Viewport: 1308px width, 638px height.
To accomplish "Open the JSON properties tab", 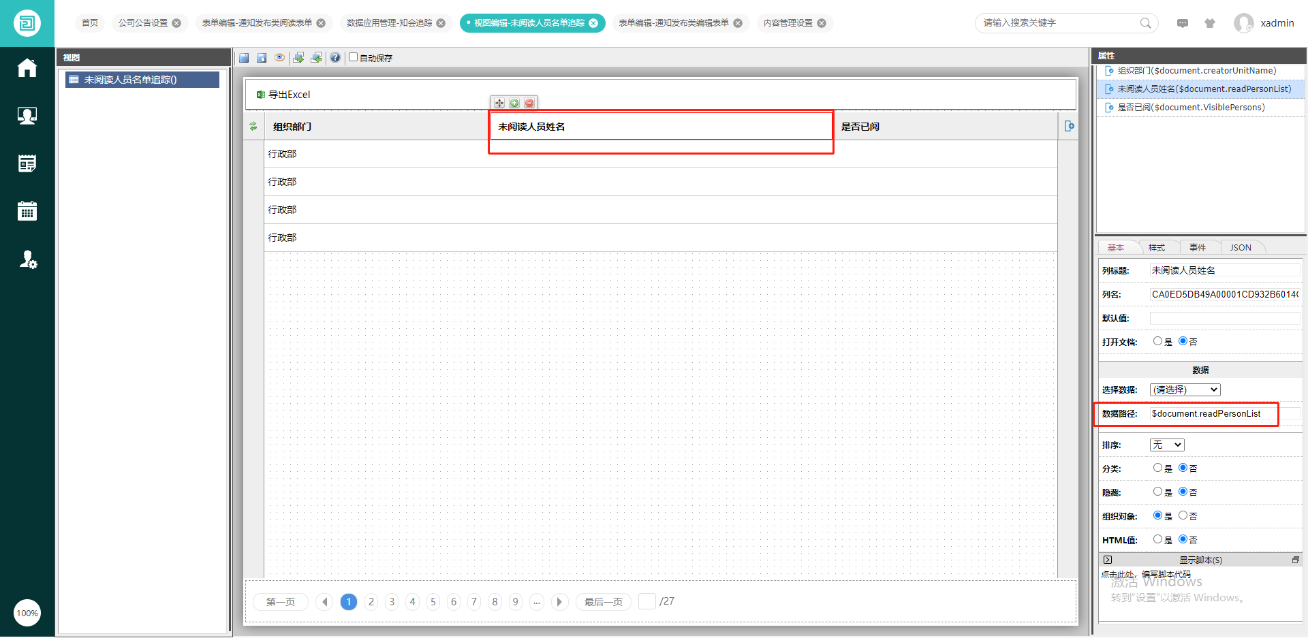I will 1241,248.
